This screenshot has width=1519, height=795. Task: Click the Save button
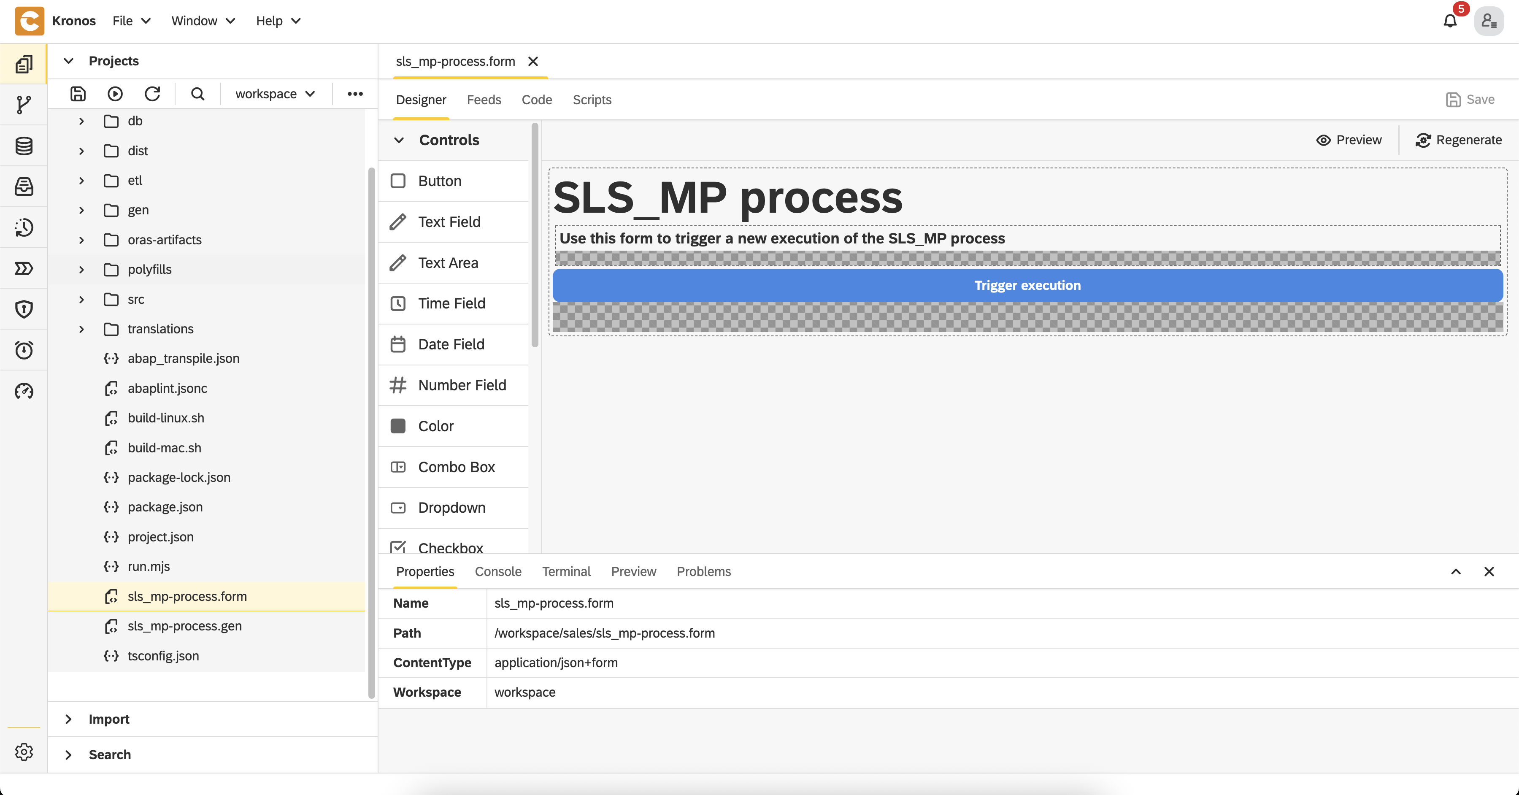1470,100
